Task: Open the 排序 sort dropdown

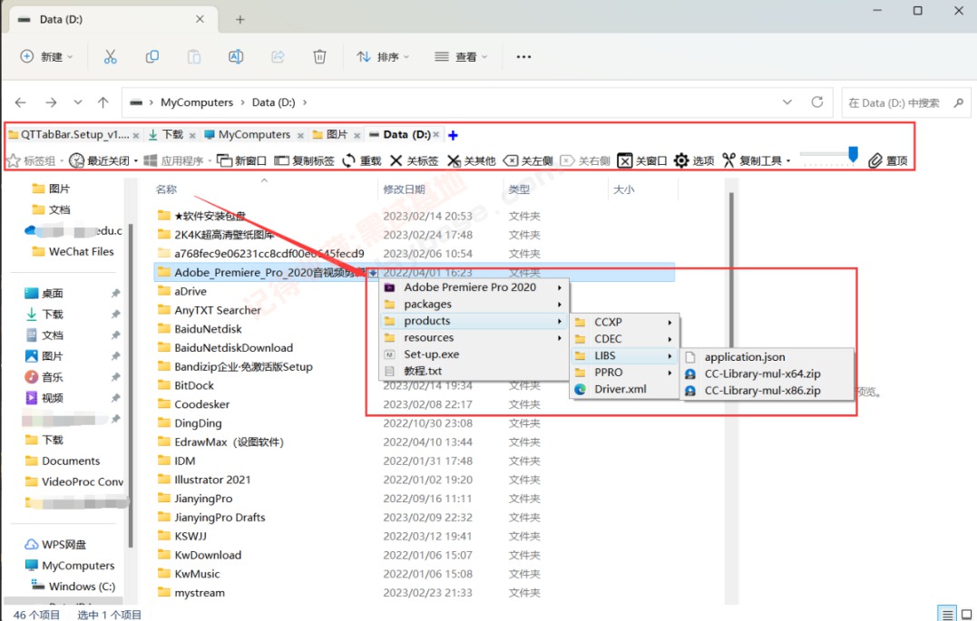Action: 383,57
